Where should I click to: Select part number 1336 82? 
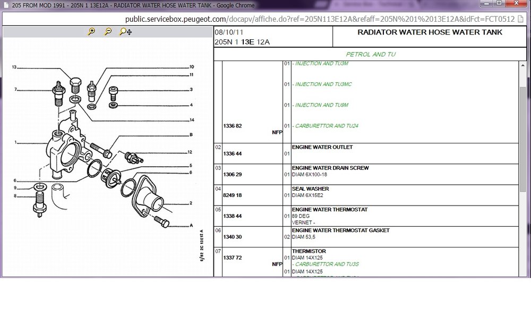click(233, 126)
